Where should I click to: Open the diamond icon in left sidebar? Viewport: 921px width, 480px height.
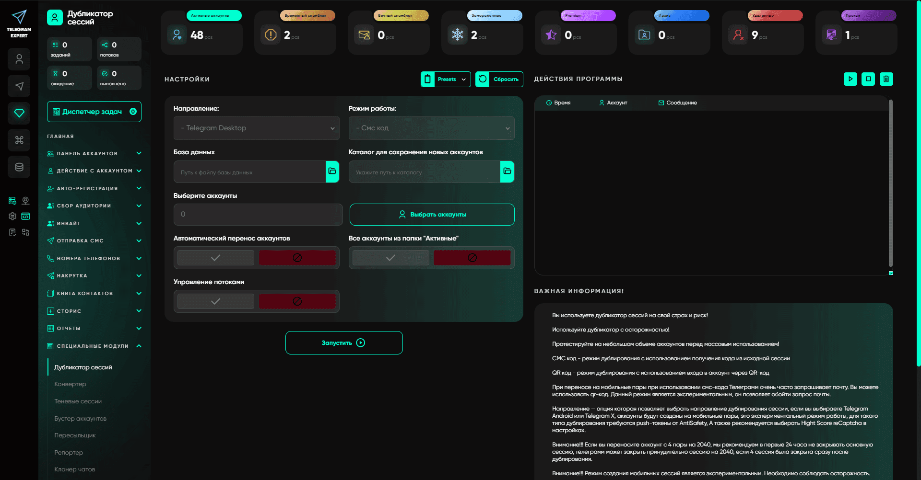(x=19, y=113)
